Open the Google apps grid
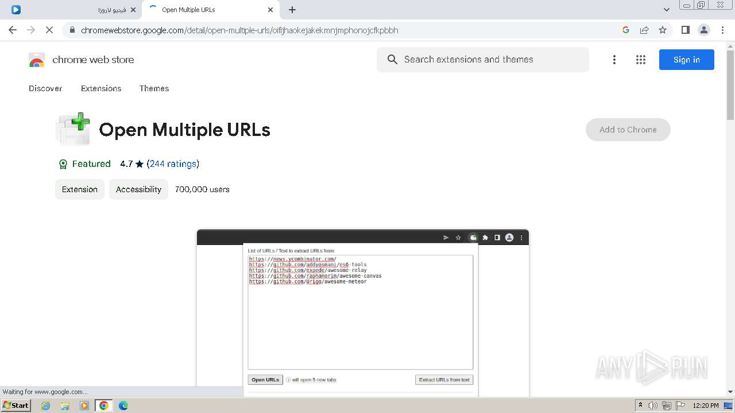 pyautogui.click(x=641, y=60)
